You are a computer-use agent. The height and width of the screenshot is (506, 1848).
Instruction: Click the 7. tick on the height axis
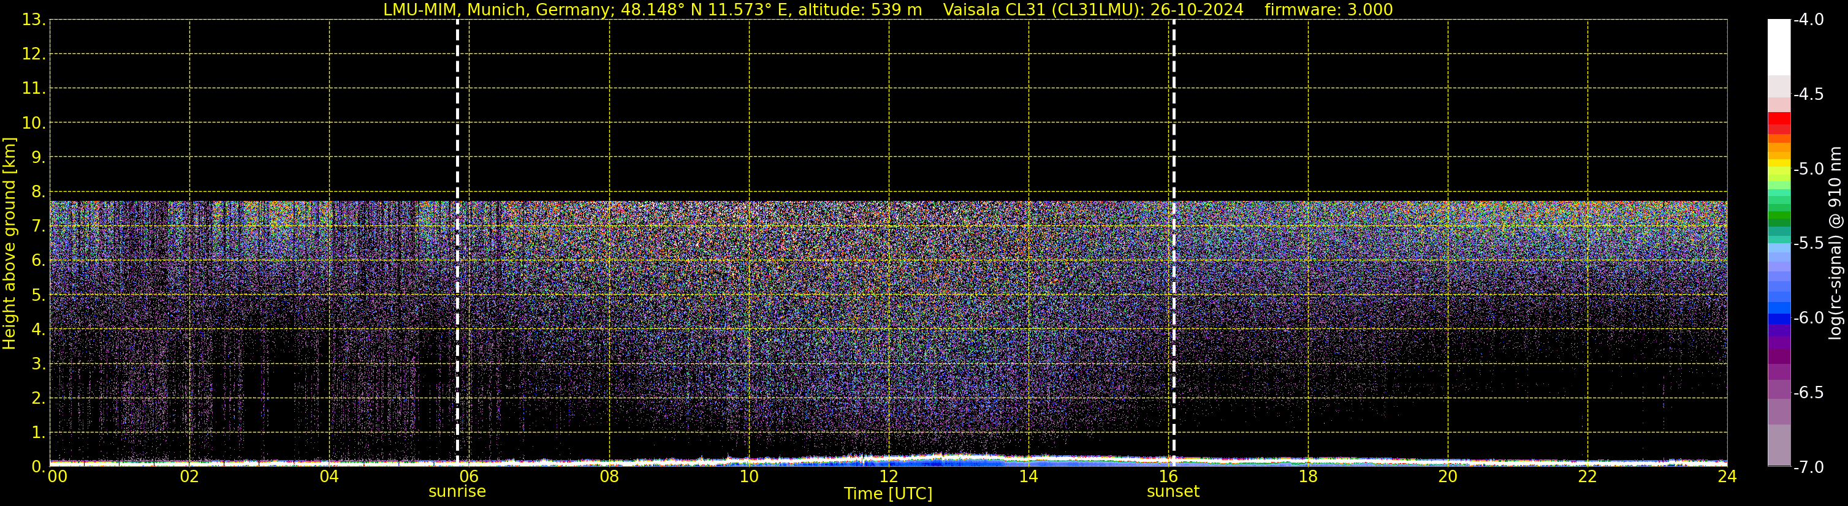(38, 227)
